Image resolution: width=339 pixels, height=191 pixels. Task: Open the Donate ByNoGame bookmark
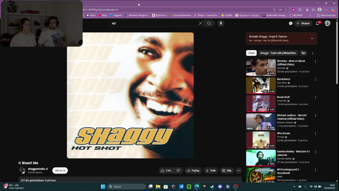[180, 15]
